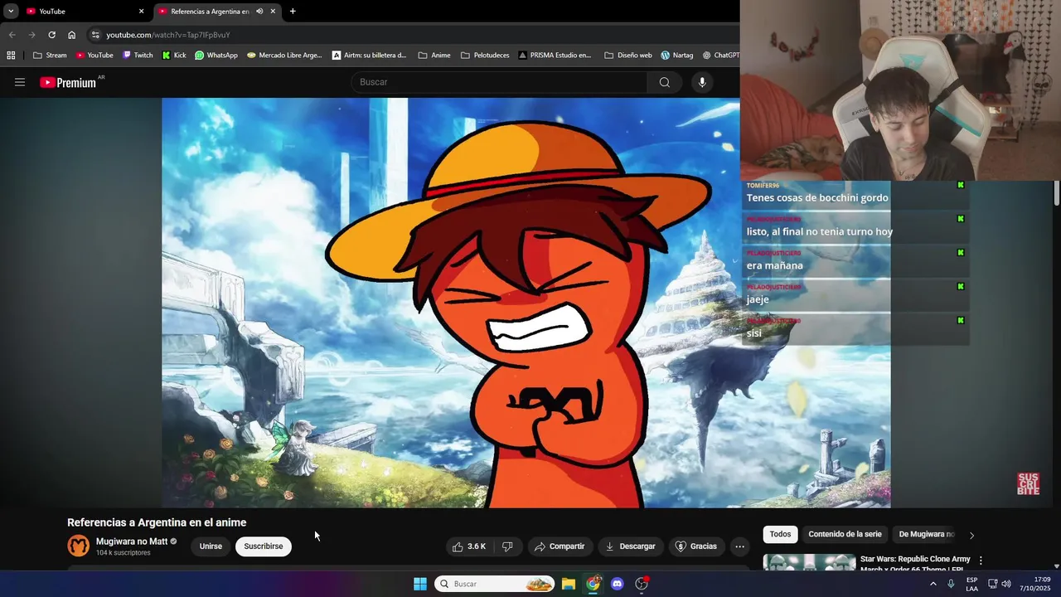
Task: Open the Kick bookmark
Action: (x=174, y=56)
